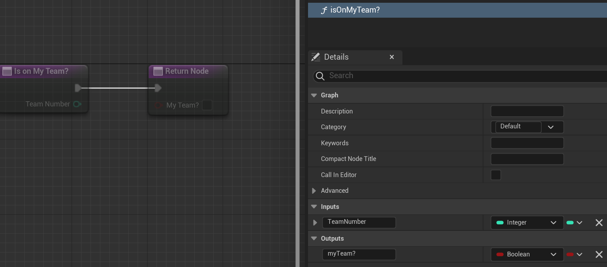Close the Details panel tab
Image resolution: width=607 pixels, height=267 pixels.
(x=392, y=57)
